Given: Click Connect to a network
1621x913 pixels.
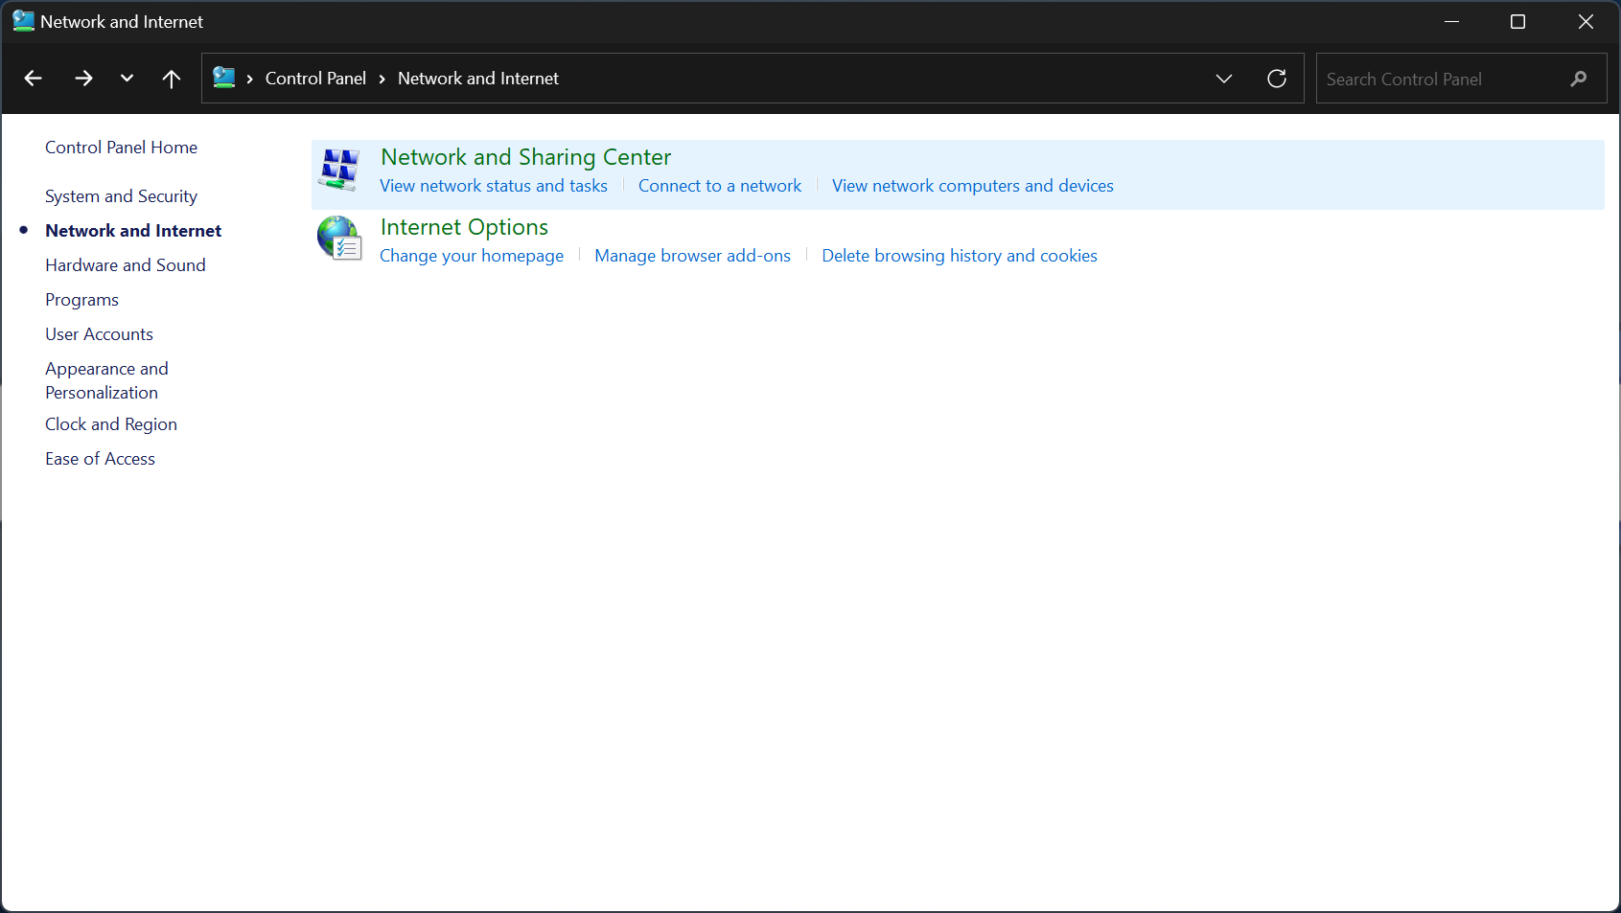Looking at the screenshot, I should pos(720,186).
